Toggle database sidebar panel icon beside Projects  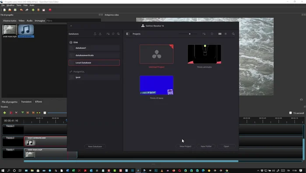tap(128, 34)
